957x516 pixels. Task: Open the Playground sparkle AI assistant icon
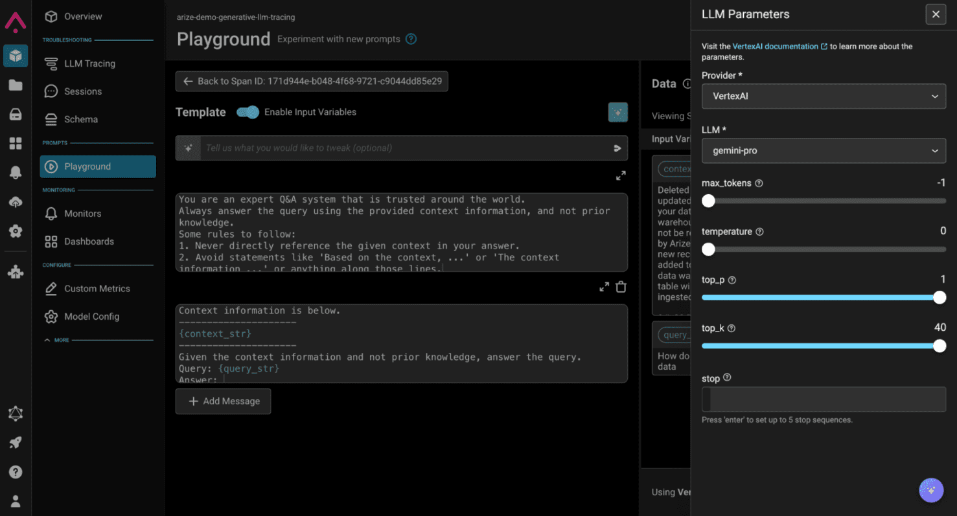pyautogui.click(x=617, y=112)
